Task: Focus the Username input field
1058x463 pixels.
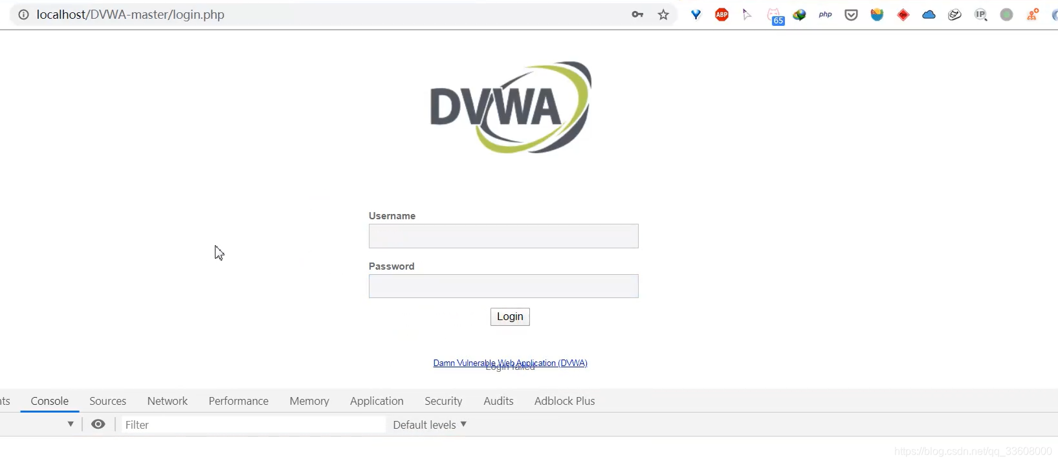Action: pos(503,236)
